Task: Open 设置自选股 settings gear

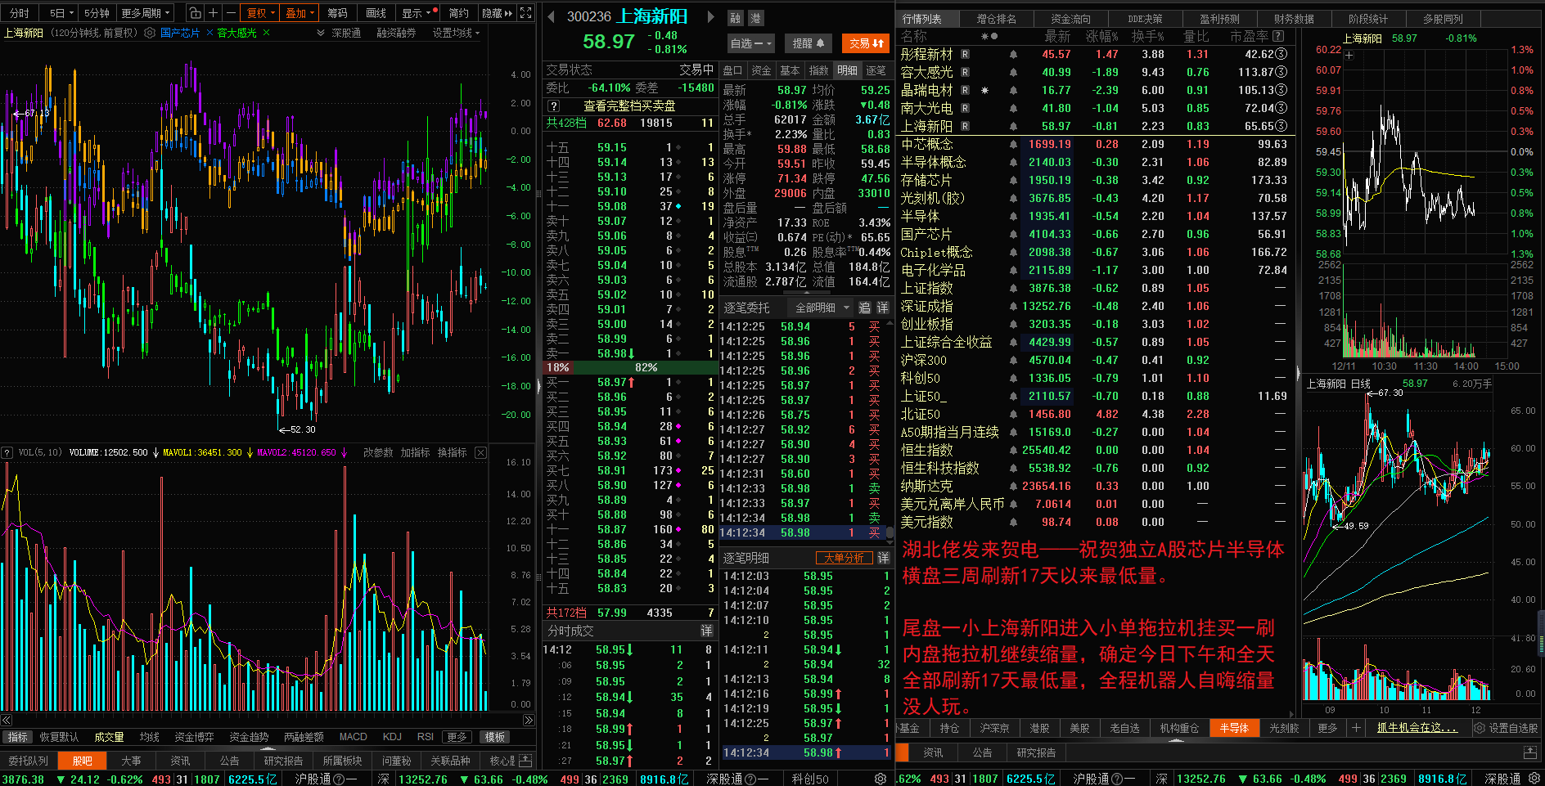Action: [1480, 728]
